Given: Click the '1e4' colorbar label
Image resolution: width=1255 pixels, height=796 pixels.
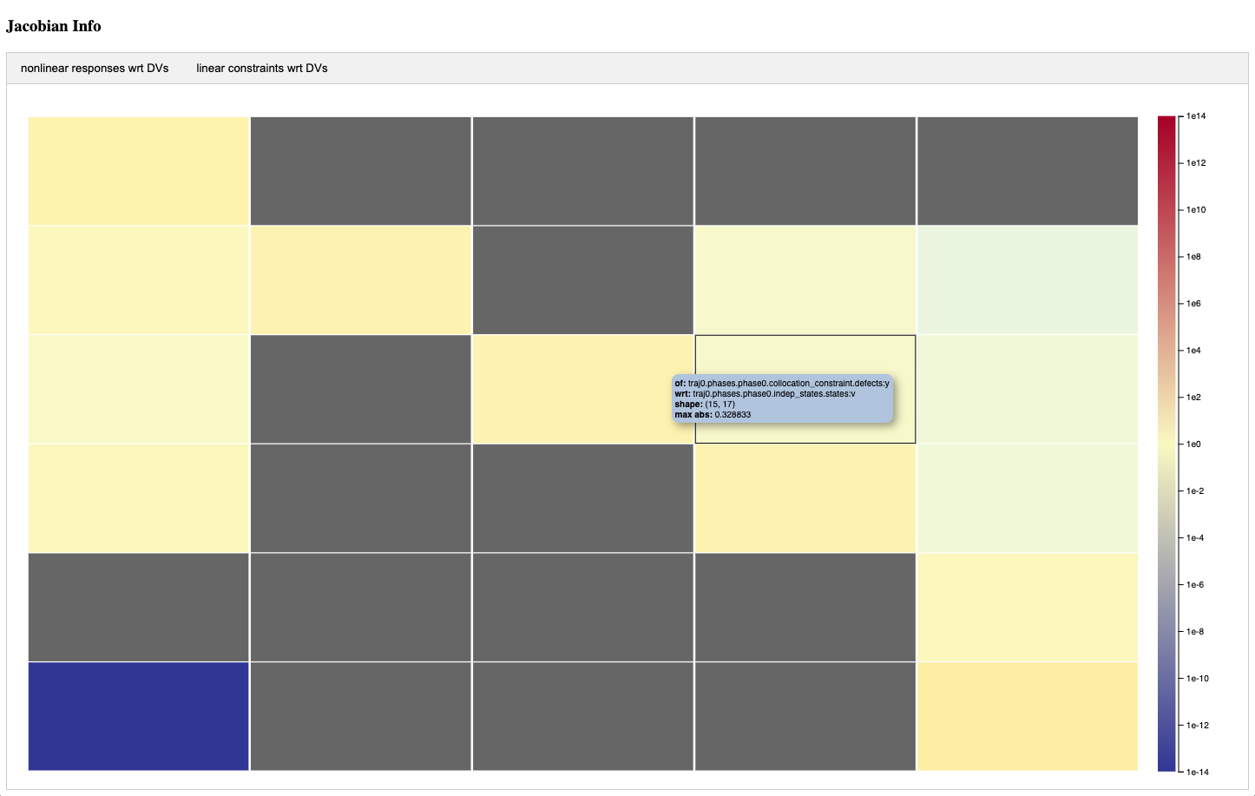Looking at the screenshot, I should [x=1194, y=351].
